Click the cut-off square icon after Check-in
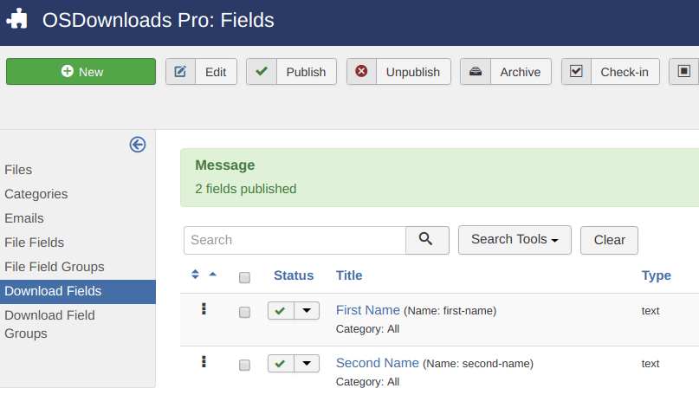This screenshot has width=699, height=395. click(x=684, y=71)
